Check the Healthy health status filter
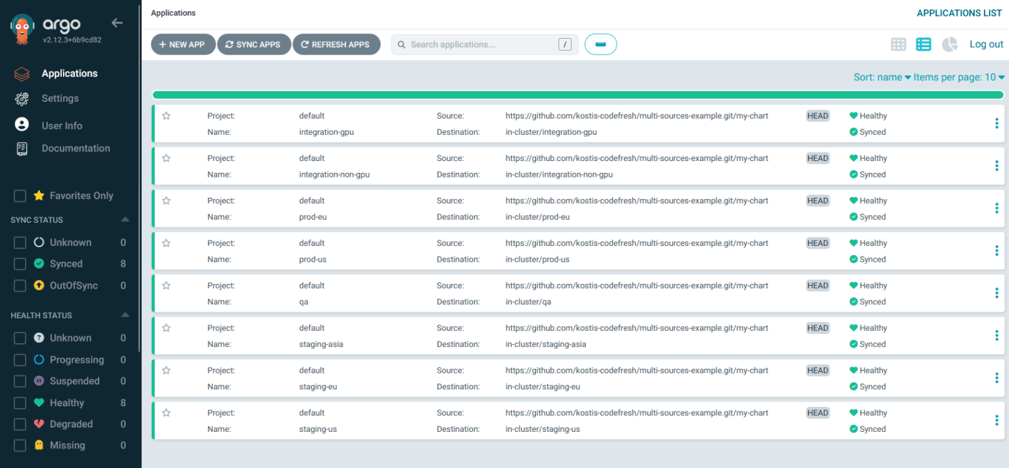Image resolution: width=1009 pixels, height=468 pixels. [19, 402]
